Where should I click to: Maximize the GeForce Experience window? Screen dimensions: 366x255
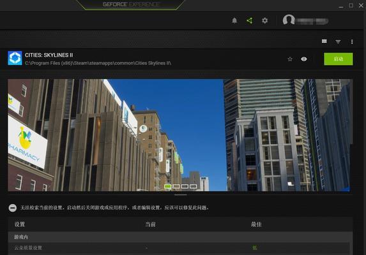coord(351,5)
